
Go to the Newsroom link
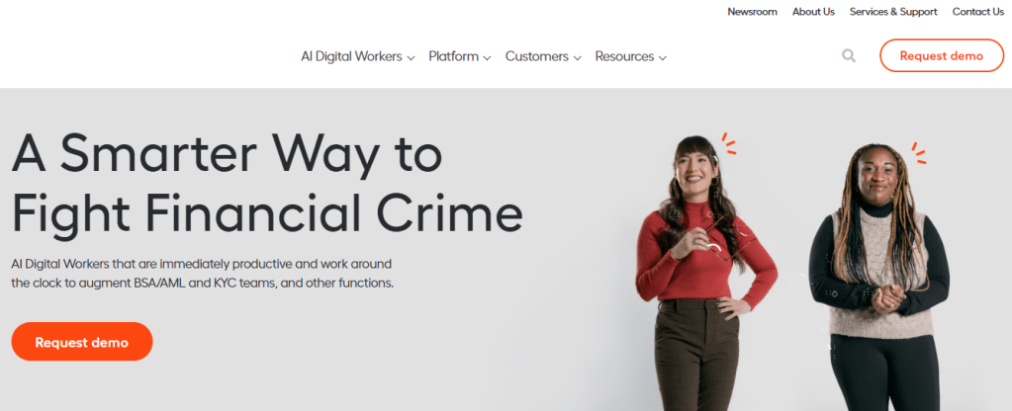point(752,12)
